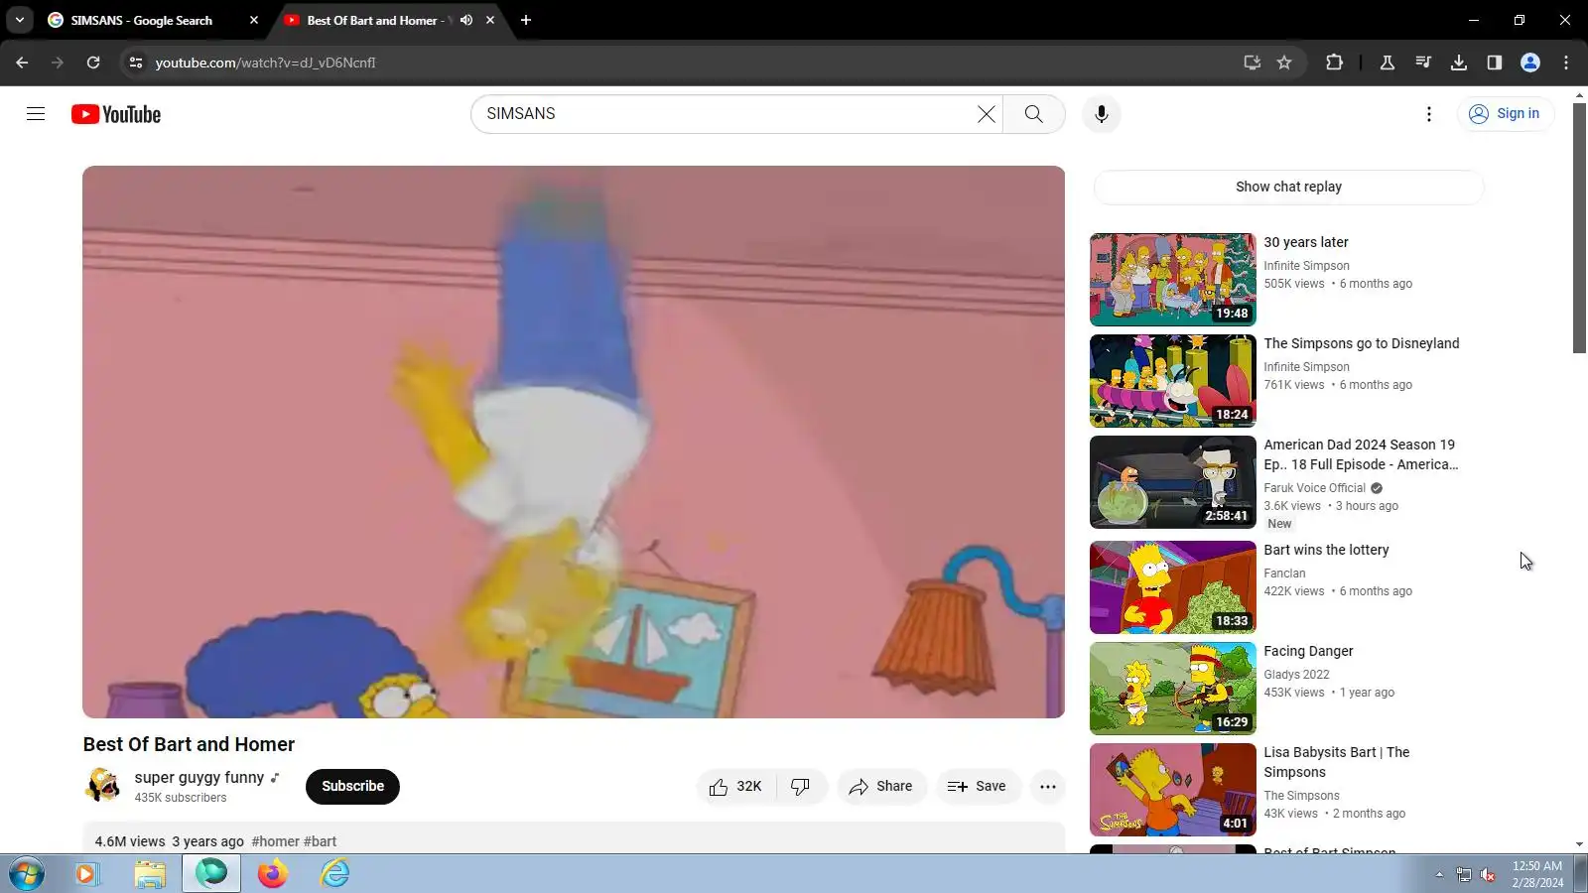The height and width of the screenshot is (893, 1588).
Task: Open more actions menu below video
Action: point(1047,787)
